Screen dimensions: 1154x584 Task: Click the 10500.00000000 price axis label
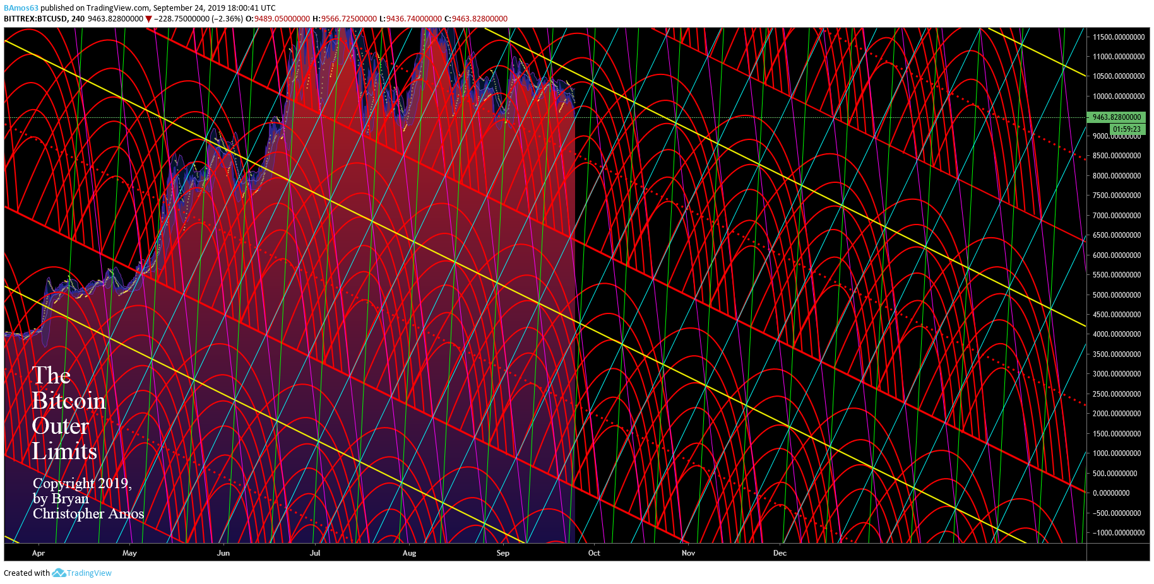pos(1119,76)
